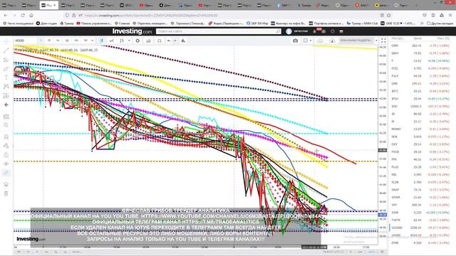Open the layout square selector
456x256 pixels.
click(x=306, y=41)
